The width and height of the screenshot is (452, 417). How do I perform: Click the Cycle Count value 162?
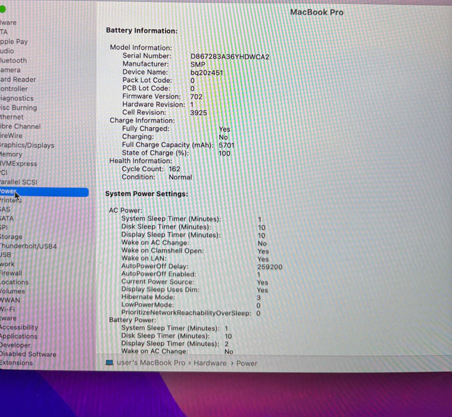[174, 169]
